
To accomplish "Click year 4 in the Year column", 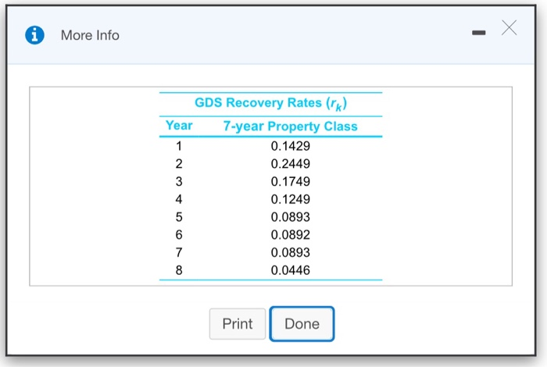I will (179, 199).
